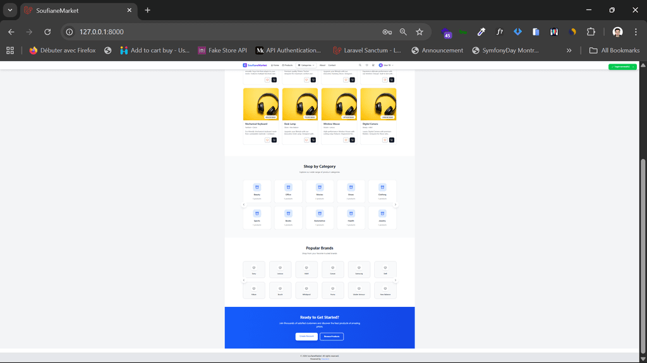Select the Jewelry category card
Viewport: 647px width, 363px height.
(x=382, y=217)
